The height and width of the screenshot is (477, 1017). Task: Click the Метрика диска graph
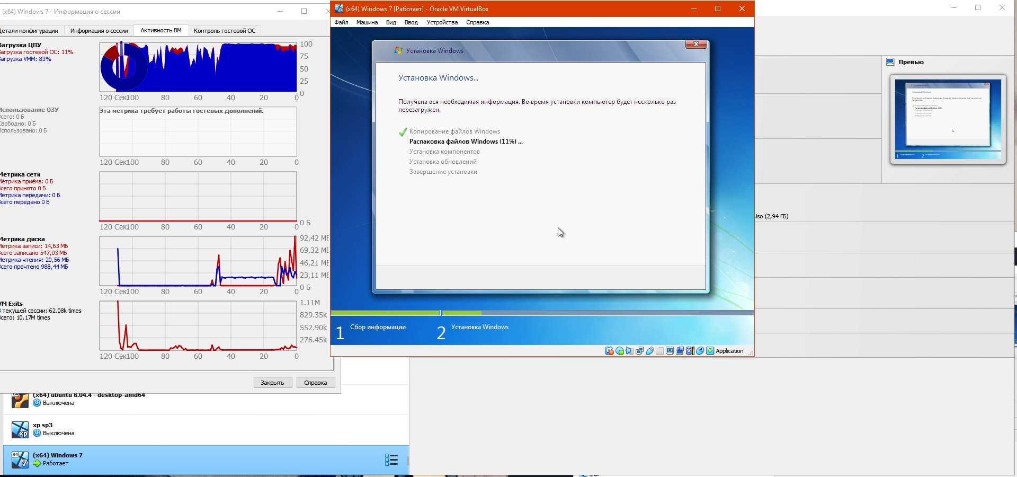(198, 261)
